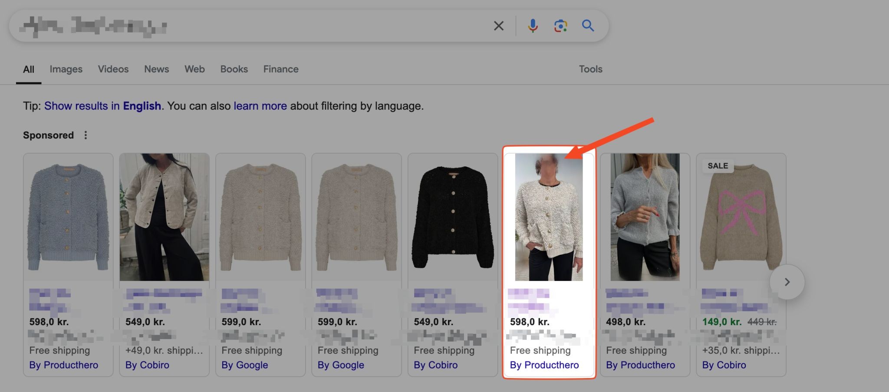Click the +35,0 kr. shipping text
Screen dimensions: 889x392
[741, 350]
